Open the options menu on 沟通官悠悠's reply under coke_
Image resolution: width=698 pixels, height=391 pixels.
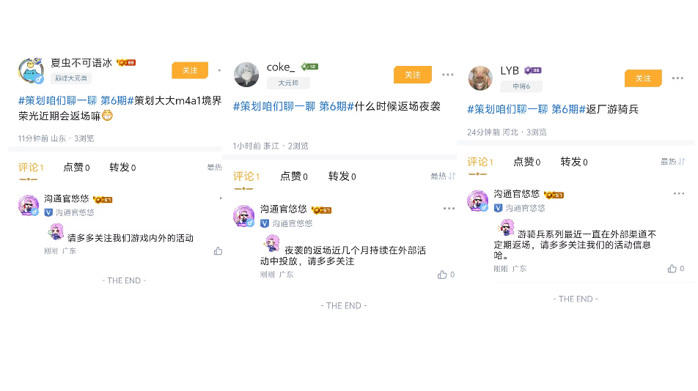click(449, 209)
